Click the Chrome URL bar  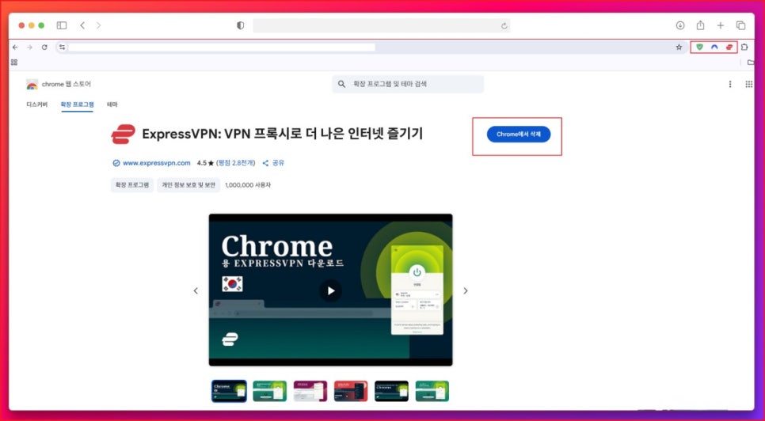[x=371, y=47]
